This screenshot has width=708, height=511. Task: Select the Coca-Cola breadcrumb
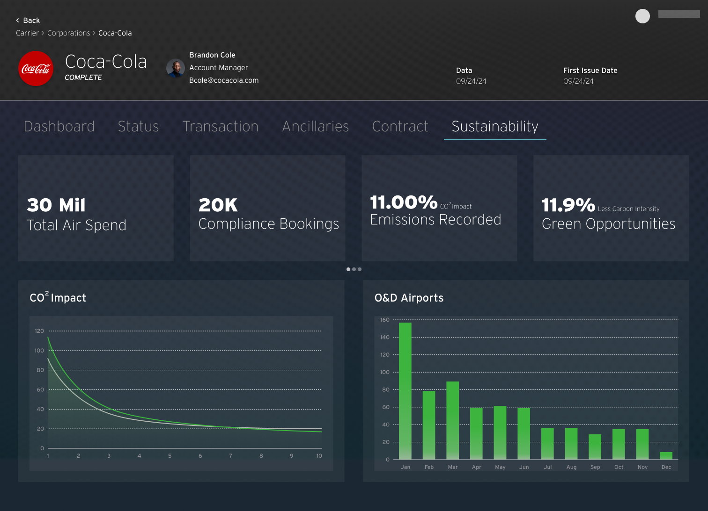point(115,33)
